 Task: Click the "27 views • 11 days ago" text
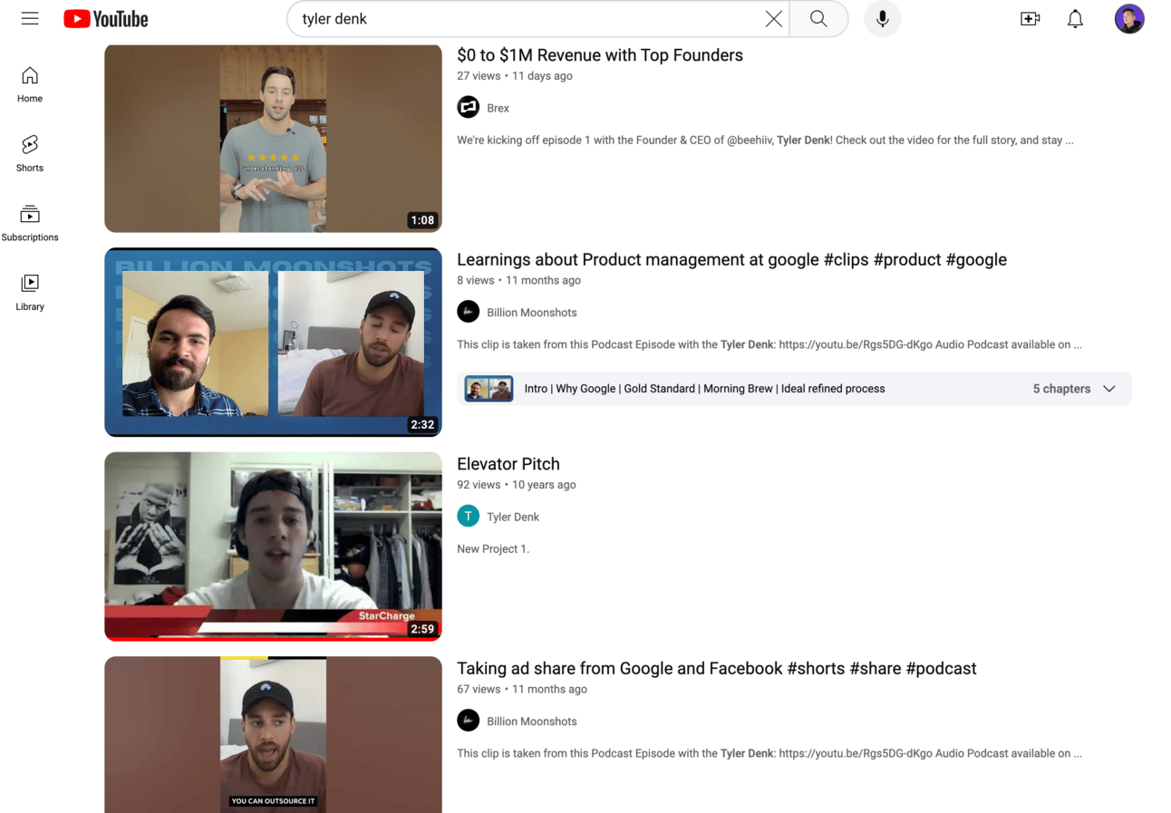point(515,76)
